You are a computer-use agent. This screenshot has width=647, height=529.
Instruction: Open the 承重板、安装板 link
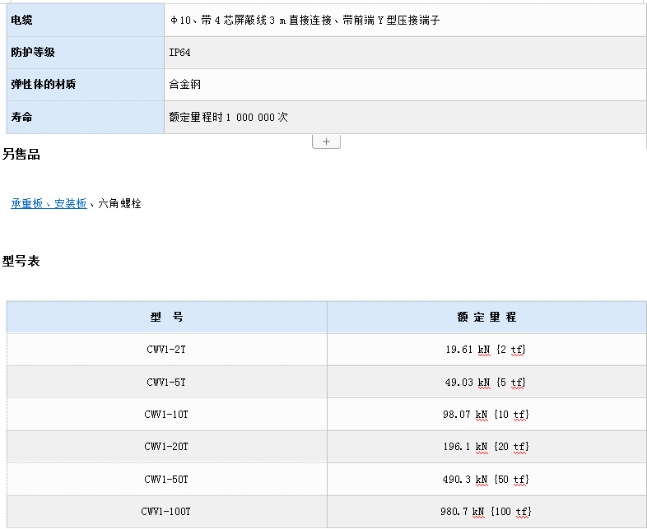point(49,203)
